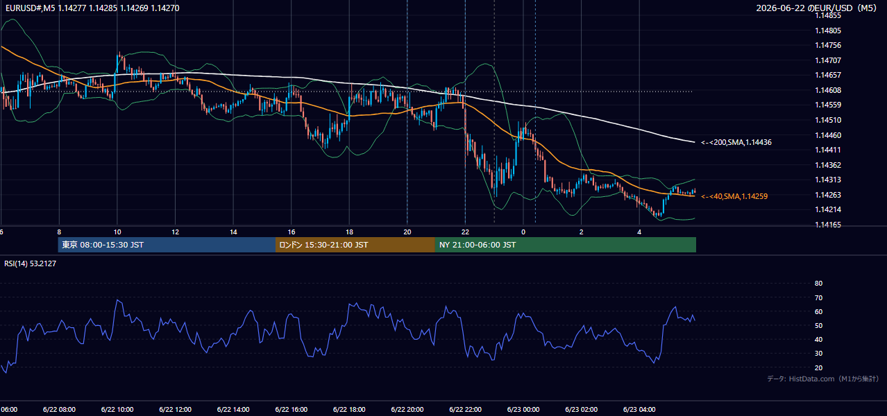
Task: Click RSI scale value 40
Action: coord(818,339)
